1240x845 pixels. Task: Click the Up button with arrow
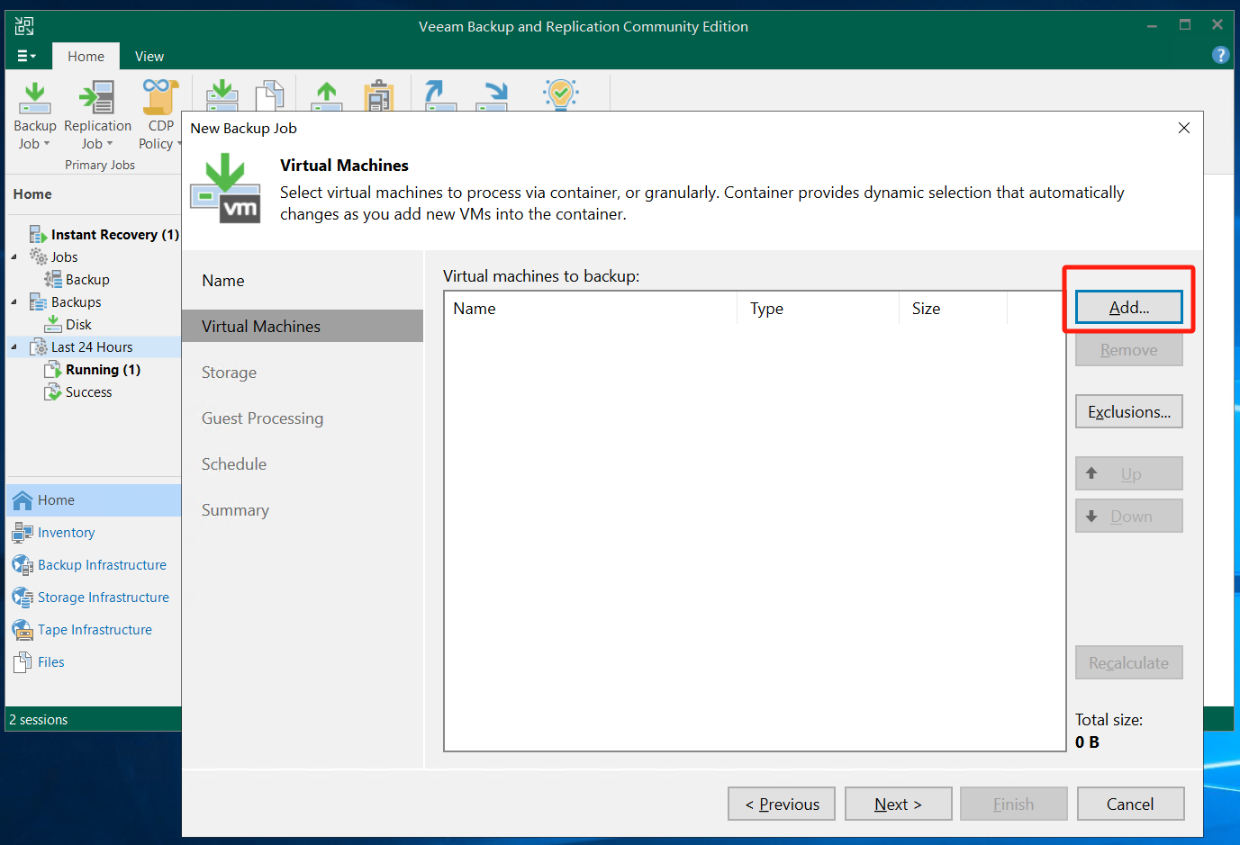tap(1129, 473)
